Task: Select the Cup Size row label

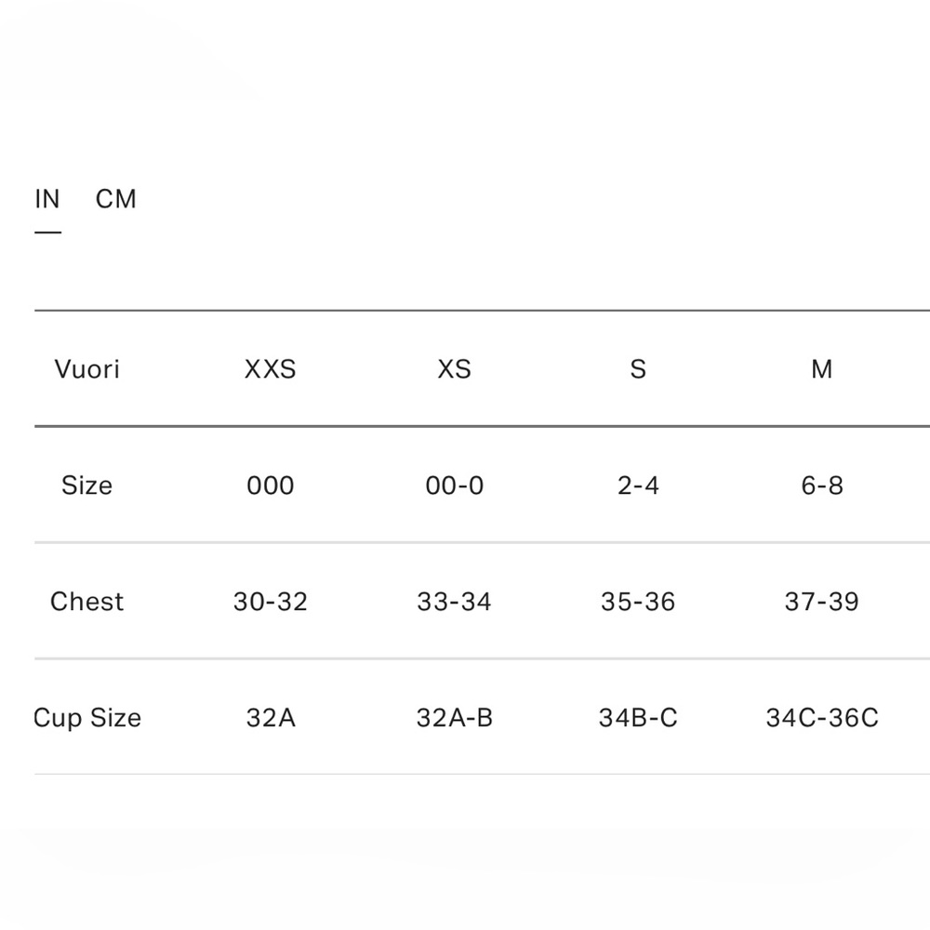Action: (87, 718)
